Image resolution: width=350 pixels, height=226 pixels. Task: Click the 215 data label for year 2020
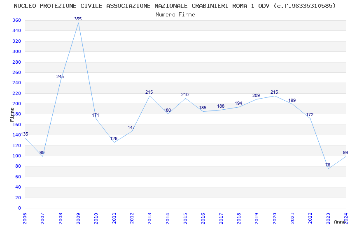(274, 92)
